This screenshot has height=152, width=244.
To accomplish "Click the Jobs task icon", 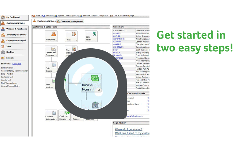I will (x=71, y=36).
